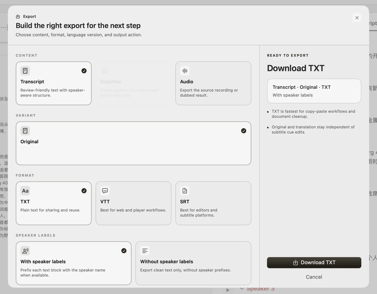Click the SRT file icon
The width and height of the screenshot is (377, 294).
(185, 191)
